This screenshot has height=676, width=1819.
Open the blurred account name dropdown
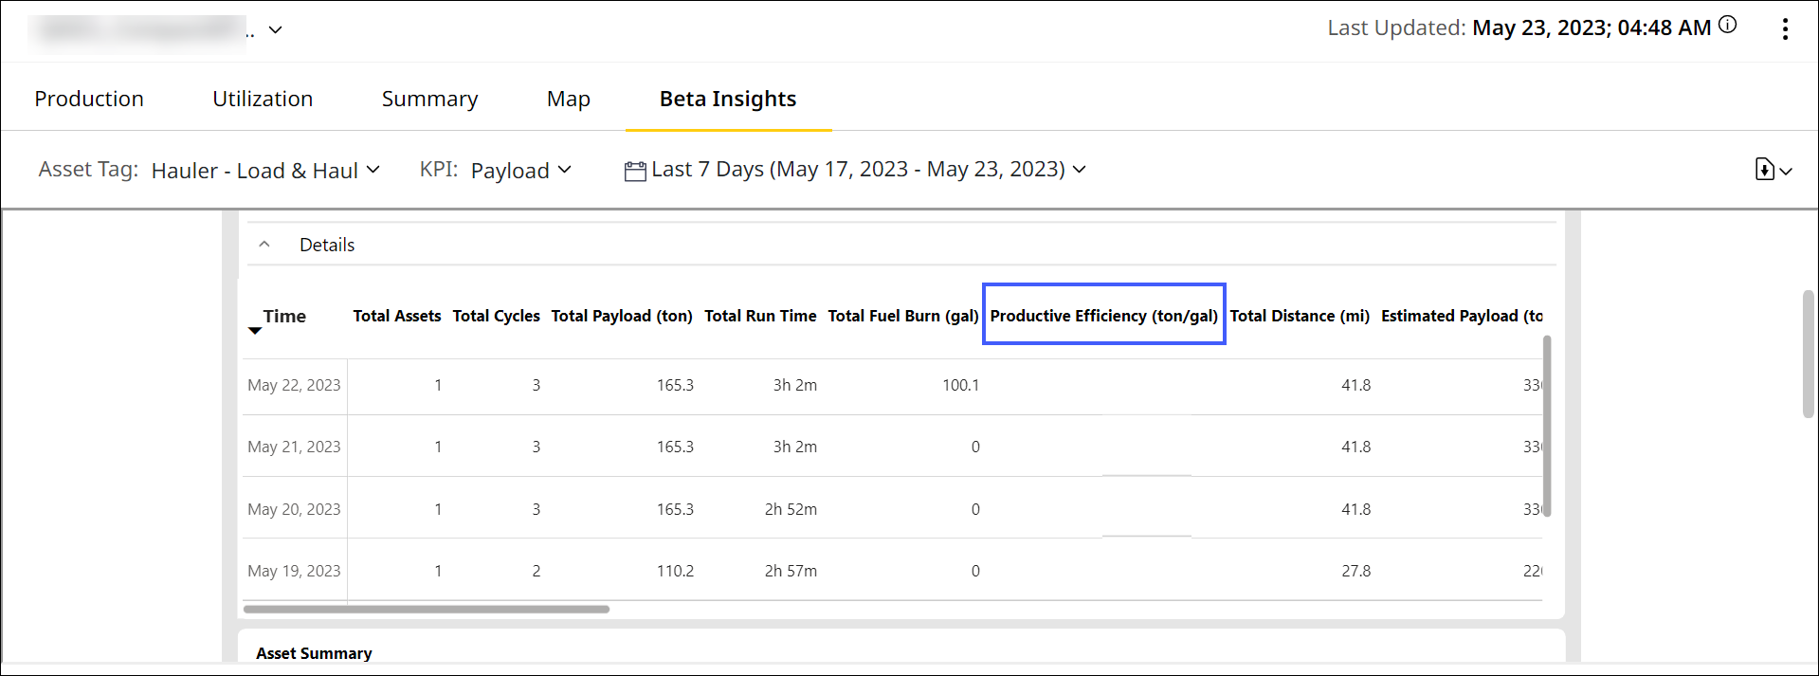click(275, 30)
